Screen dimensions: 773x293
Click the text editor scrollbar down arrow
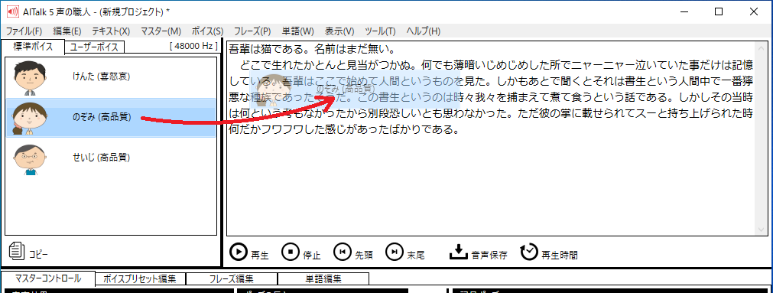click(x=762, y=230)
